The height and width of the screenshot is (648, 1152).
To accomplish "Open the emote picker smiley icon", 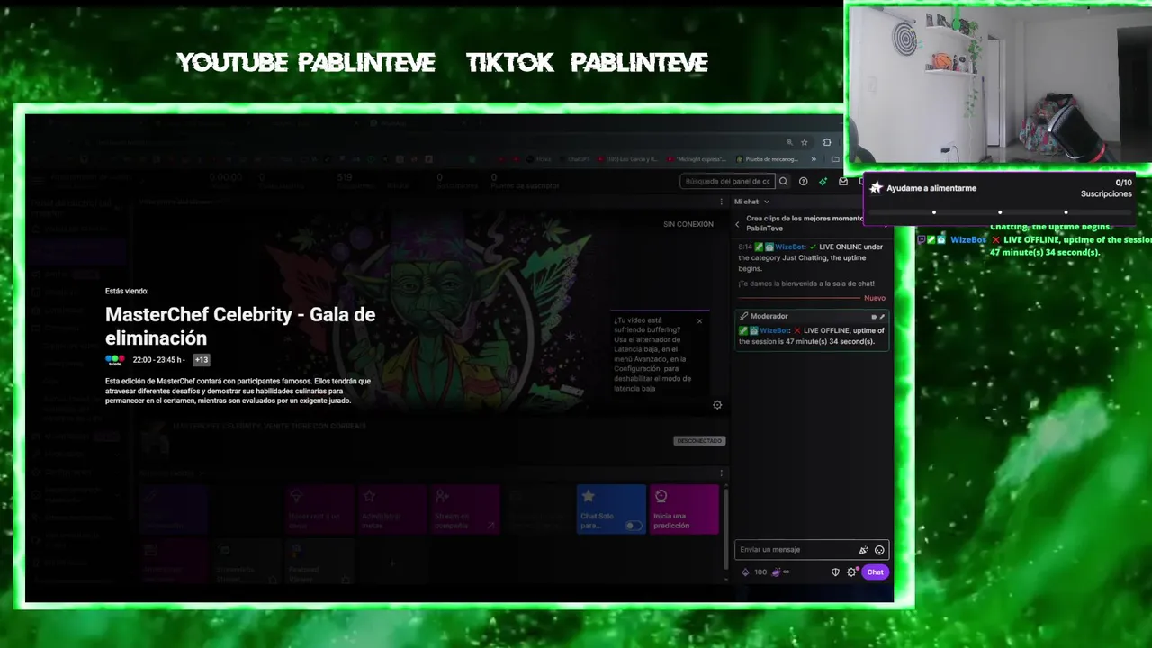I will (x=879, y=550).
